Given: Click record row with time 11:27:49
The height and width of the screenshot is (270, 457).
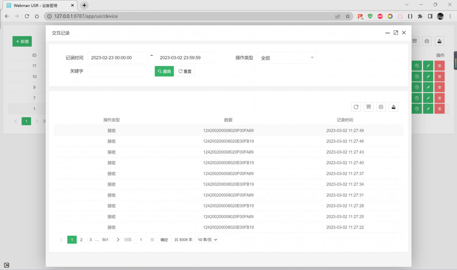Looking at the screenshot, I should coord(228,131).
